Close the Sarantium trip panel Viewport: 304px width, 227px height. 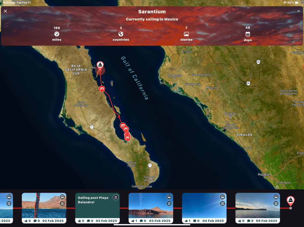pyautogui.click(x=5, y=11)
